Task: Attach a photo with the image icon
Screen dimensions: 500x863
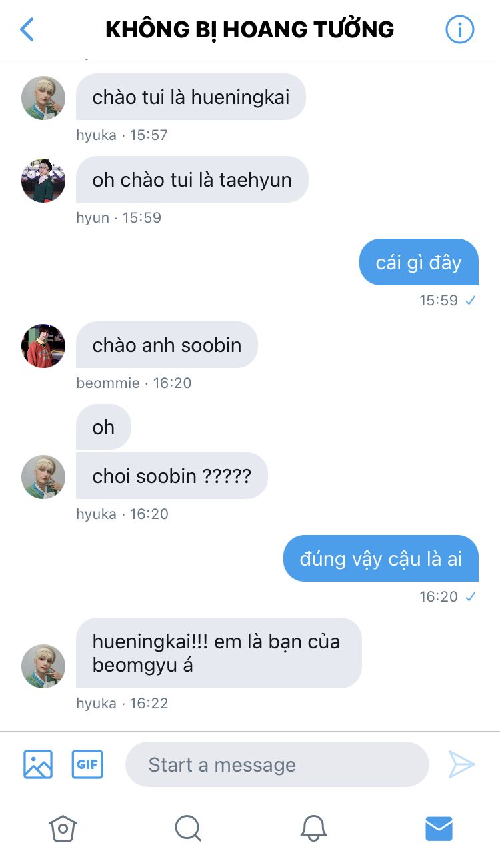Action: pyautogui.click(x=38, y=764)
